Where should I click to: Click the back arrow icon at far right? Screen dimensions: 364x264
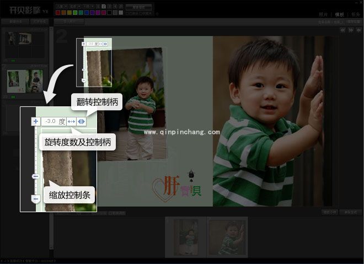[359, 30]
